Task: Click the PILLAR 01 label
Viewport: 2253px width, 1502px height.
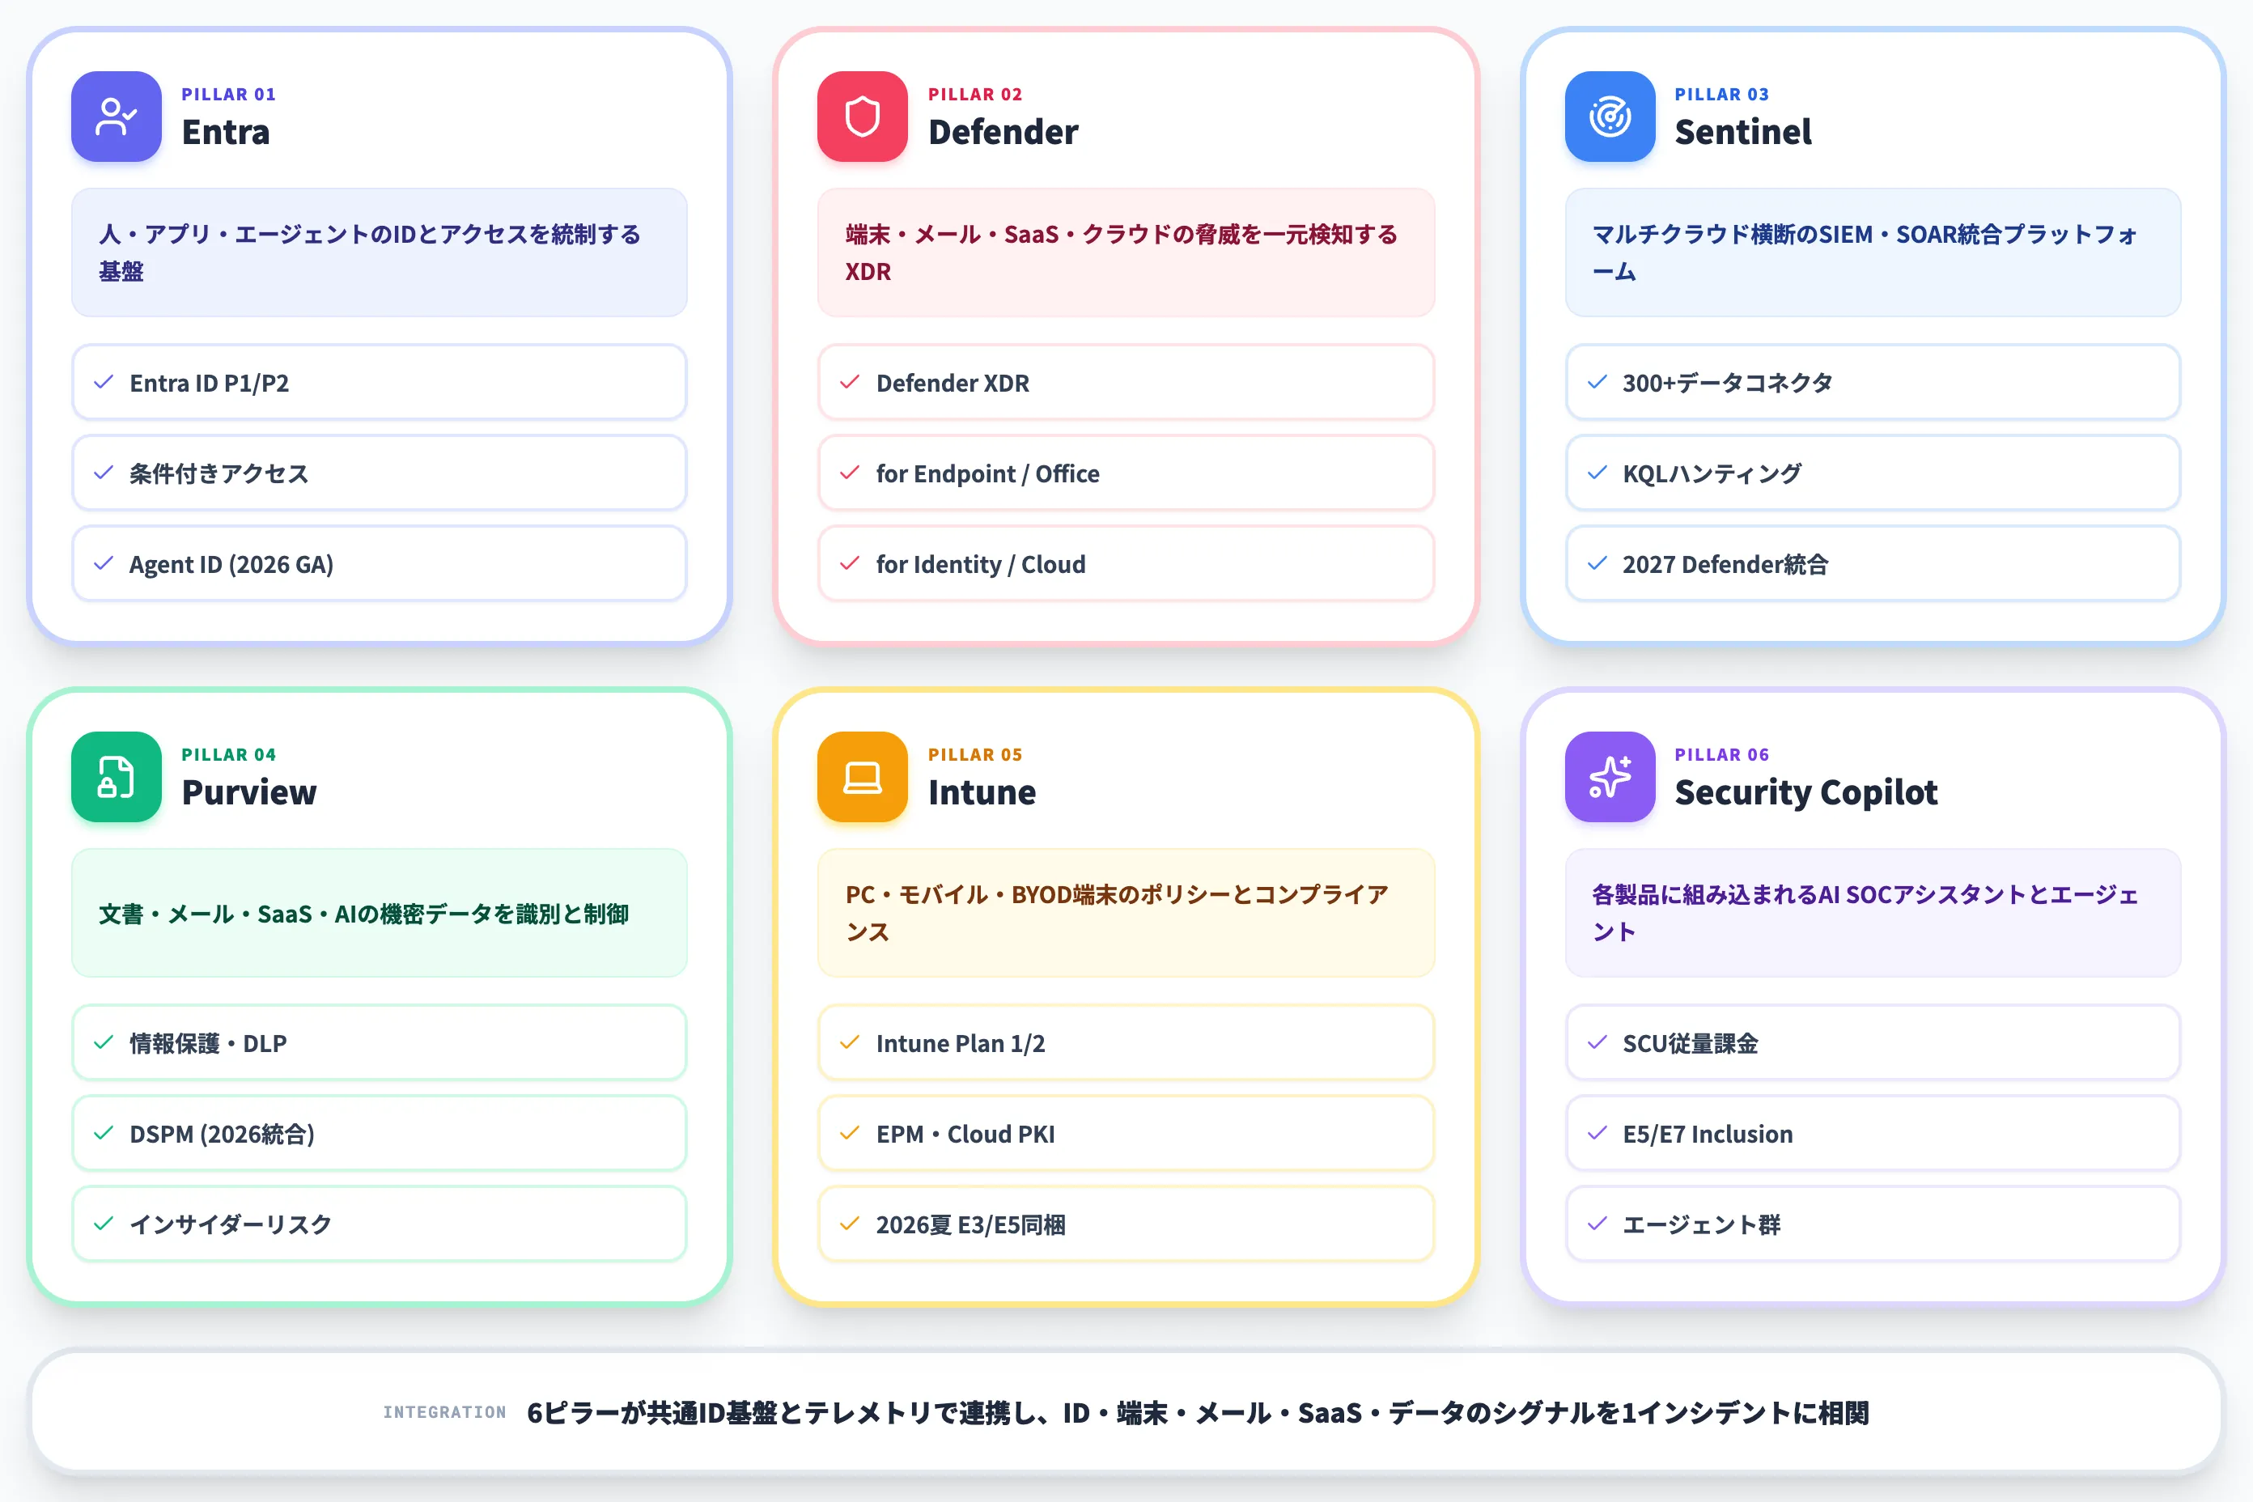Action: [229, 94]
